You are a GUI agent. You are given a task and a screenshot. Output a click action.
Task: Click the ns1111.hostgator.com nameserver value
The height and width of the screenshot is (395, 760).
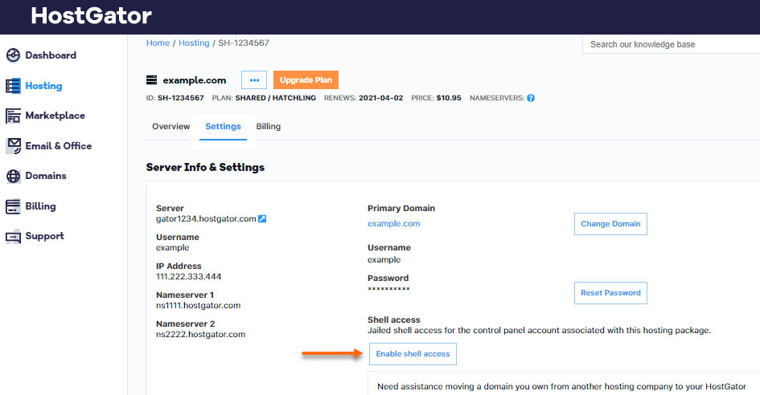[x=198, y=305]
